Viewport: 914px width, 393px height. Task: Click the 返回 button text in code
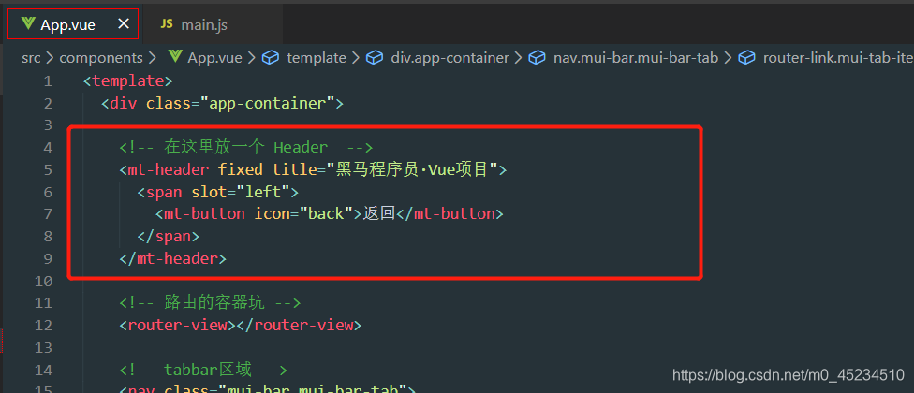(379, 213)
